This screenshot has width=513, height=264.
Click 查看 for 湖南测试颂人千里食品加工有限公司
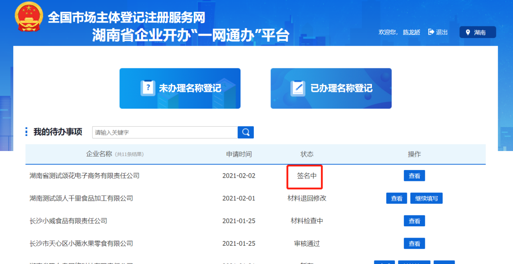coord(396,198)
